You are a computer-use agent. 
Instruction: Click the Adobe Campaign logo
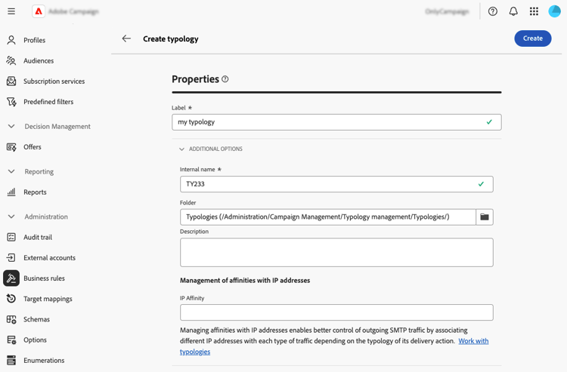(39, 11)
